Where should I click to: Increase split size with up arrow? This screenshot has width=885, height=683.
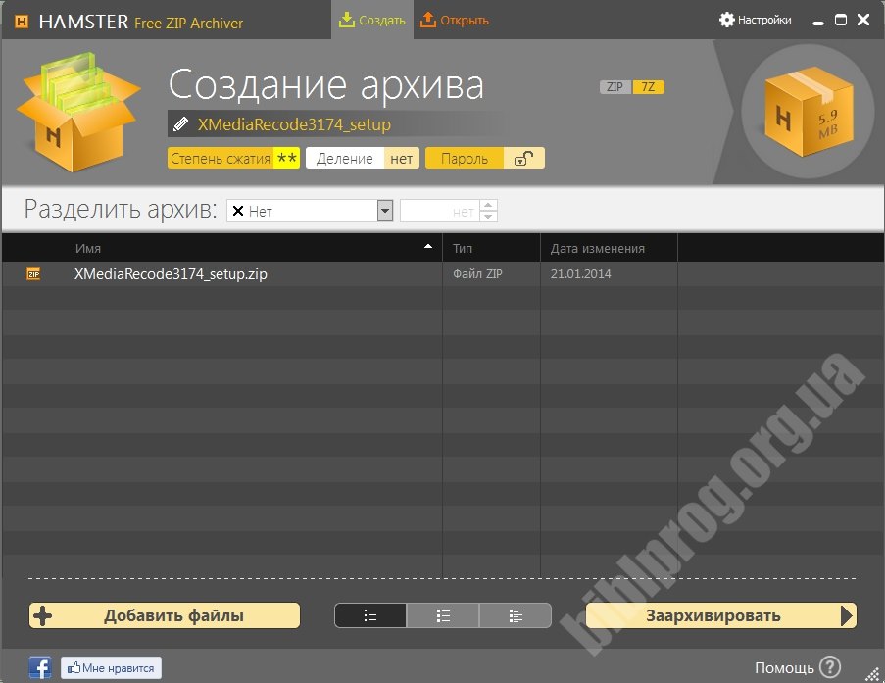489,205
